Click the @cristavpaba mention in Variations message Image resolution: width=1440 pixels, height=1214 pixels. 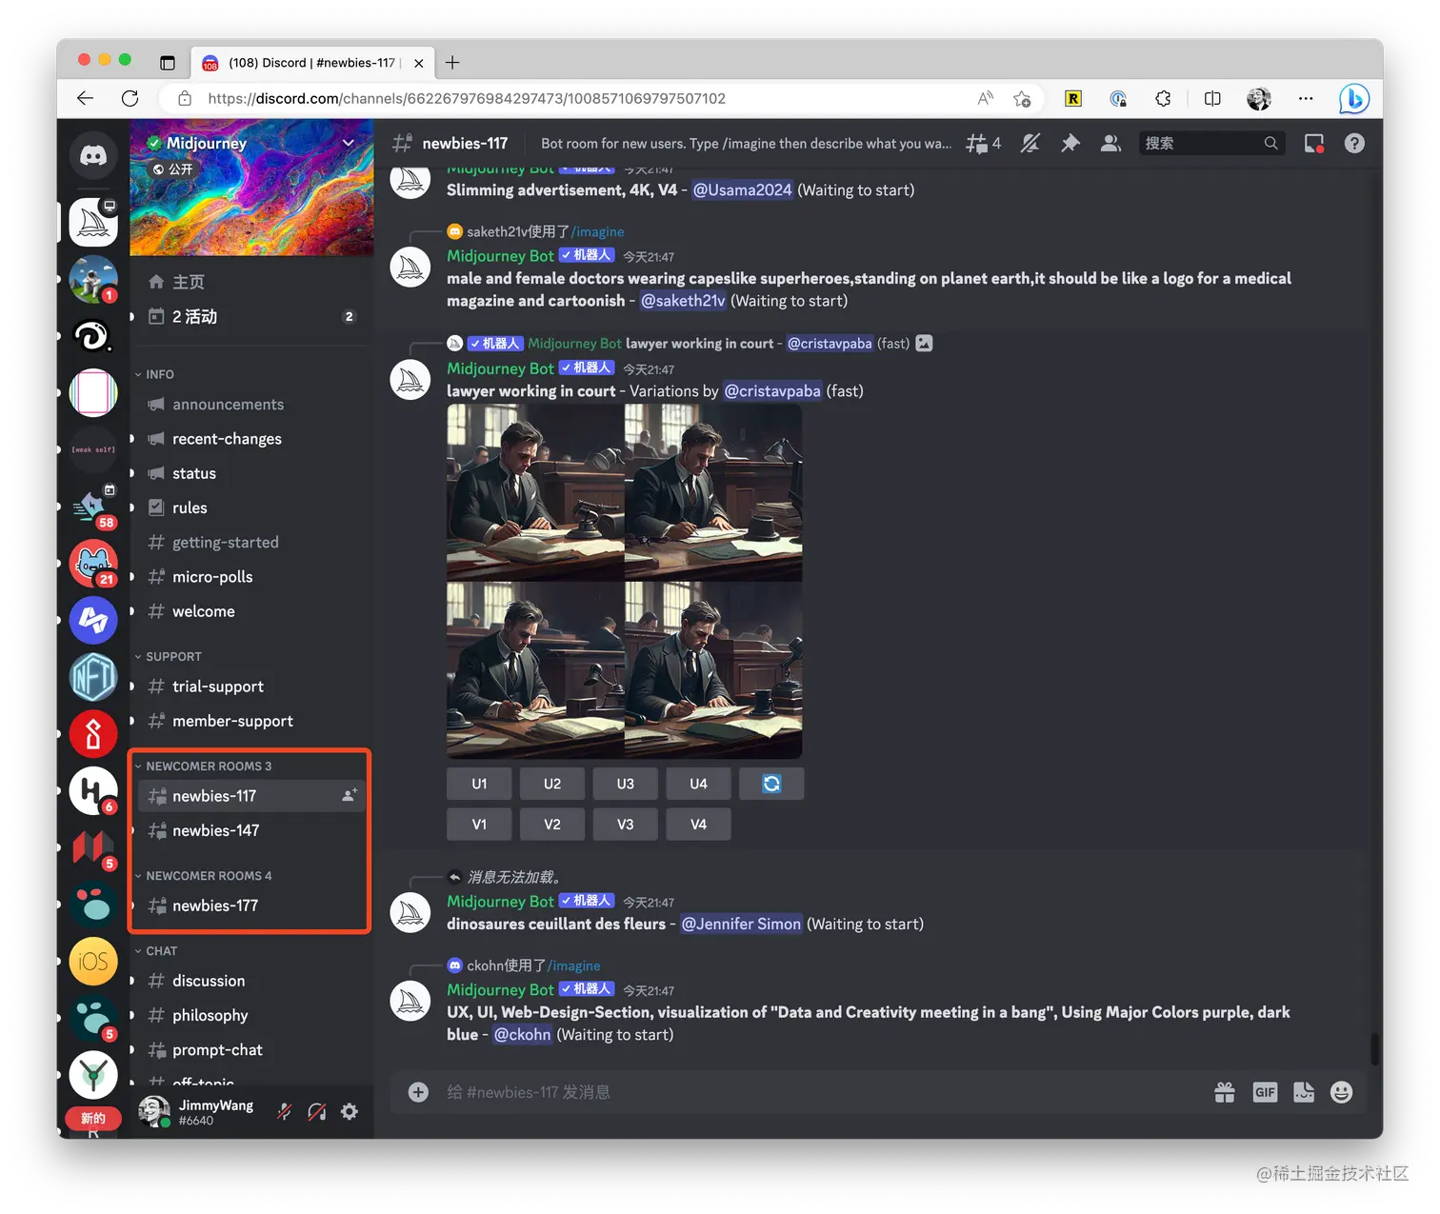pyautogui.click(x=772, y=390)
